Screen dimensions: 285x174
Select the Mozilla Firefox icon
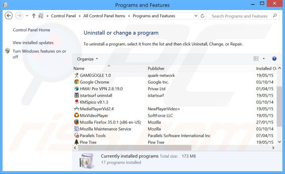pyautogui.click(x=76, y=122)
